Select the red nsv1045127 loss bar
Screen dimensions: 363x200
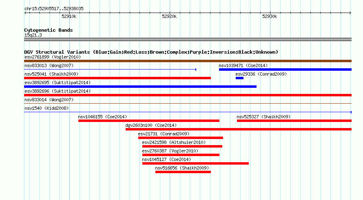tap(196, 163)
